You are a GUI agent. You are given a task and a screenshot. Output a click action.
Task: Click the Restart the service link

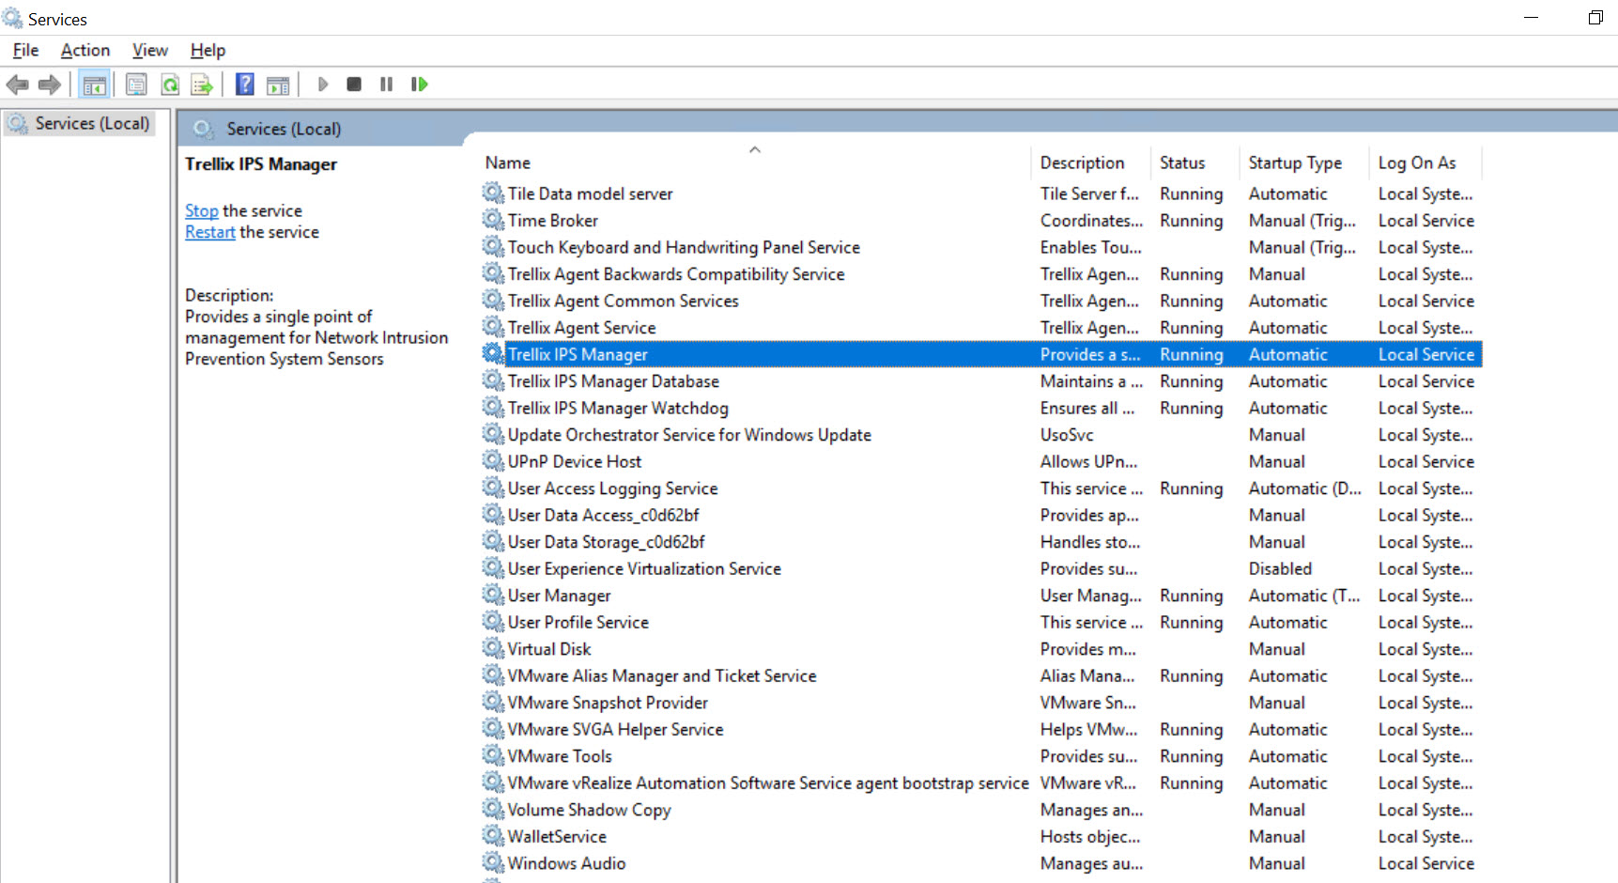(x=210, y=232)
